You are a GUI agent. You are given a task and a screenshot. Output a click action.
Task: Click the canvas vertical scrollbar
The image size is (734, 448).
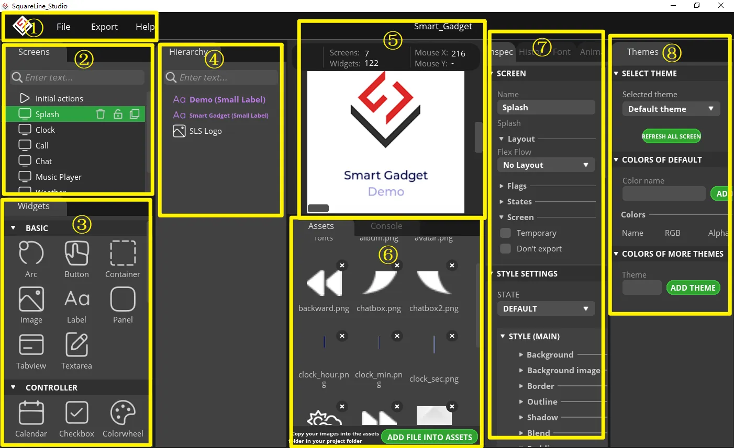pos(478,137)
